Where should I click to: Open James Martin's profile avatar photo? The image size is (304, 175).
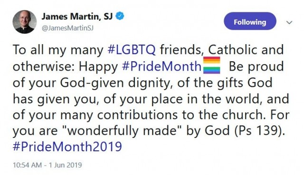pyautogui.click(x=25, y=22)
